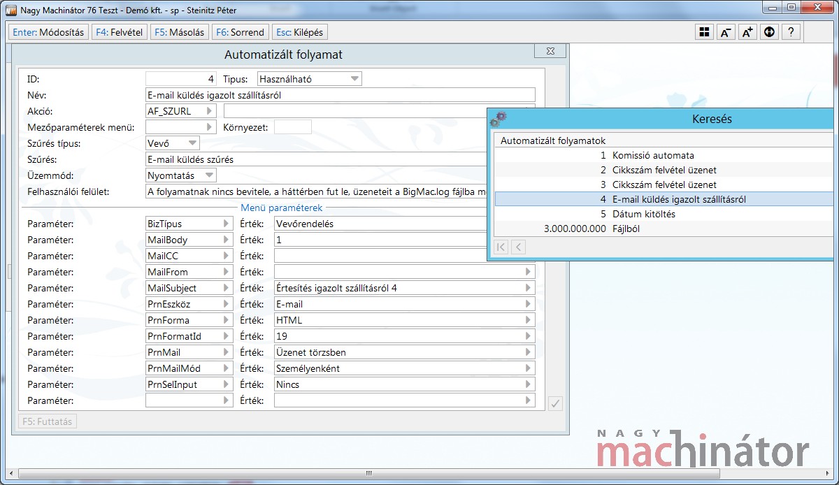Close the Automatizált folyamat panel

pos(550,51)
